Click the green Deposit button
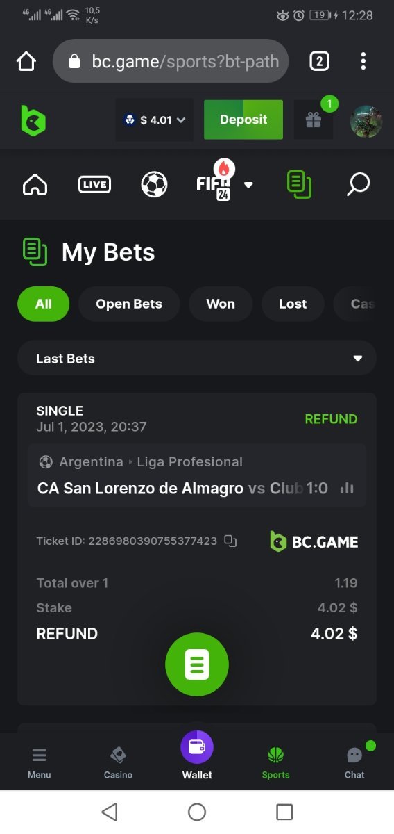 pos(243,120)
